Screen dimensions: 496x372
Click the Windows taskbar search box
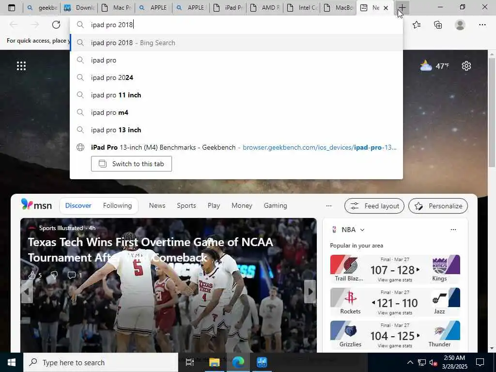(x=101, y=362)
